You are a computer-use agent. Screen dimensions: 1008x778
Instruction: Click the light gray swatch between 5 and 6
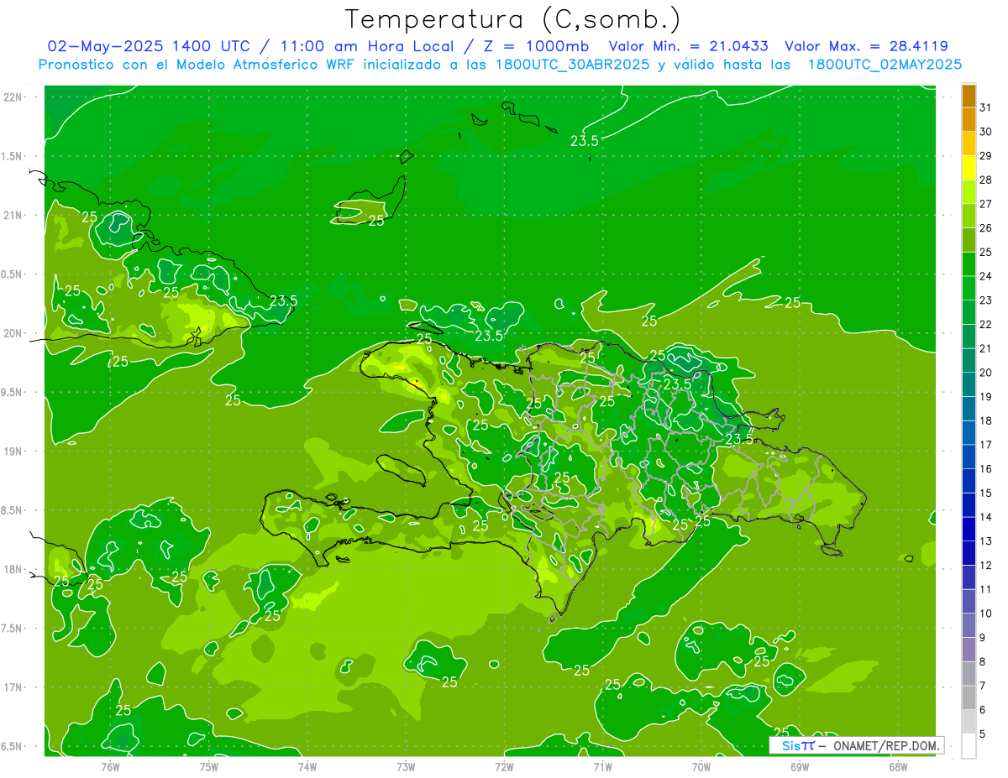click(969, 722)
